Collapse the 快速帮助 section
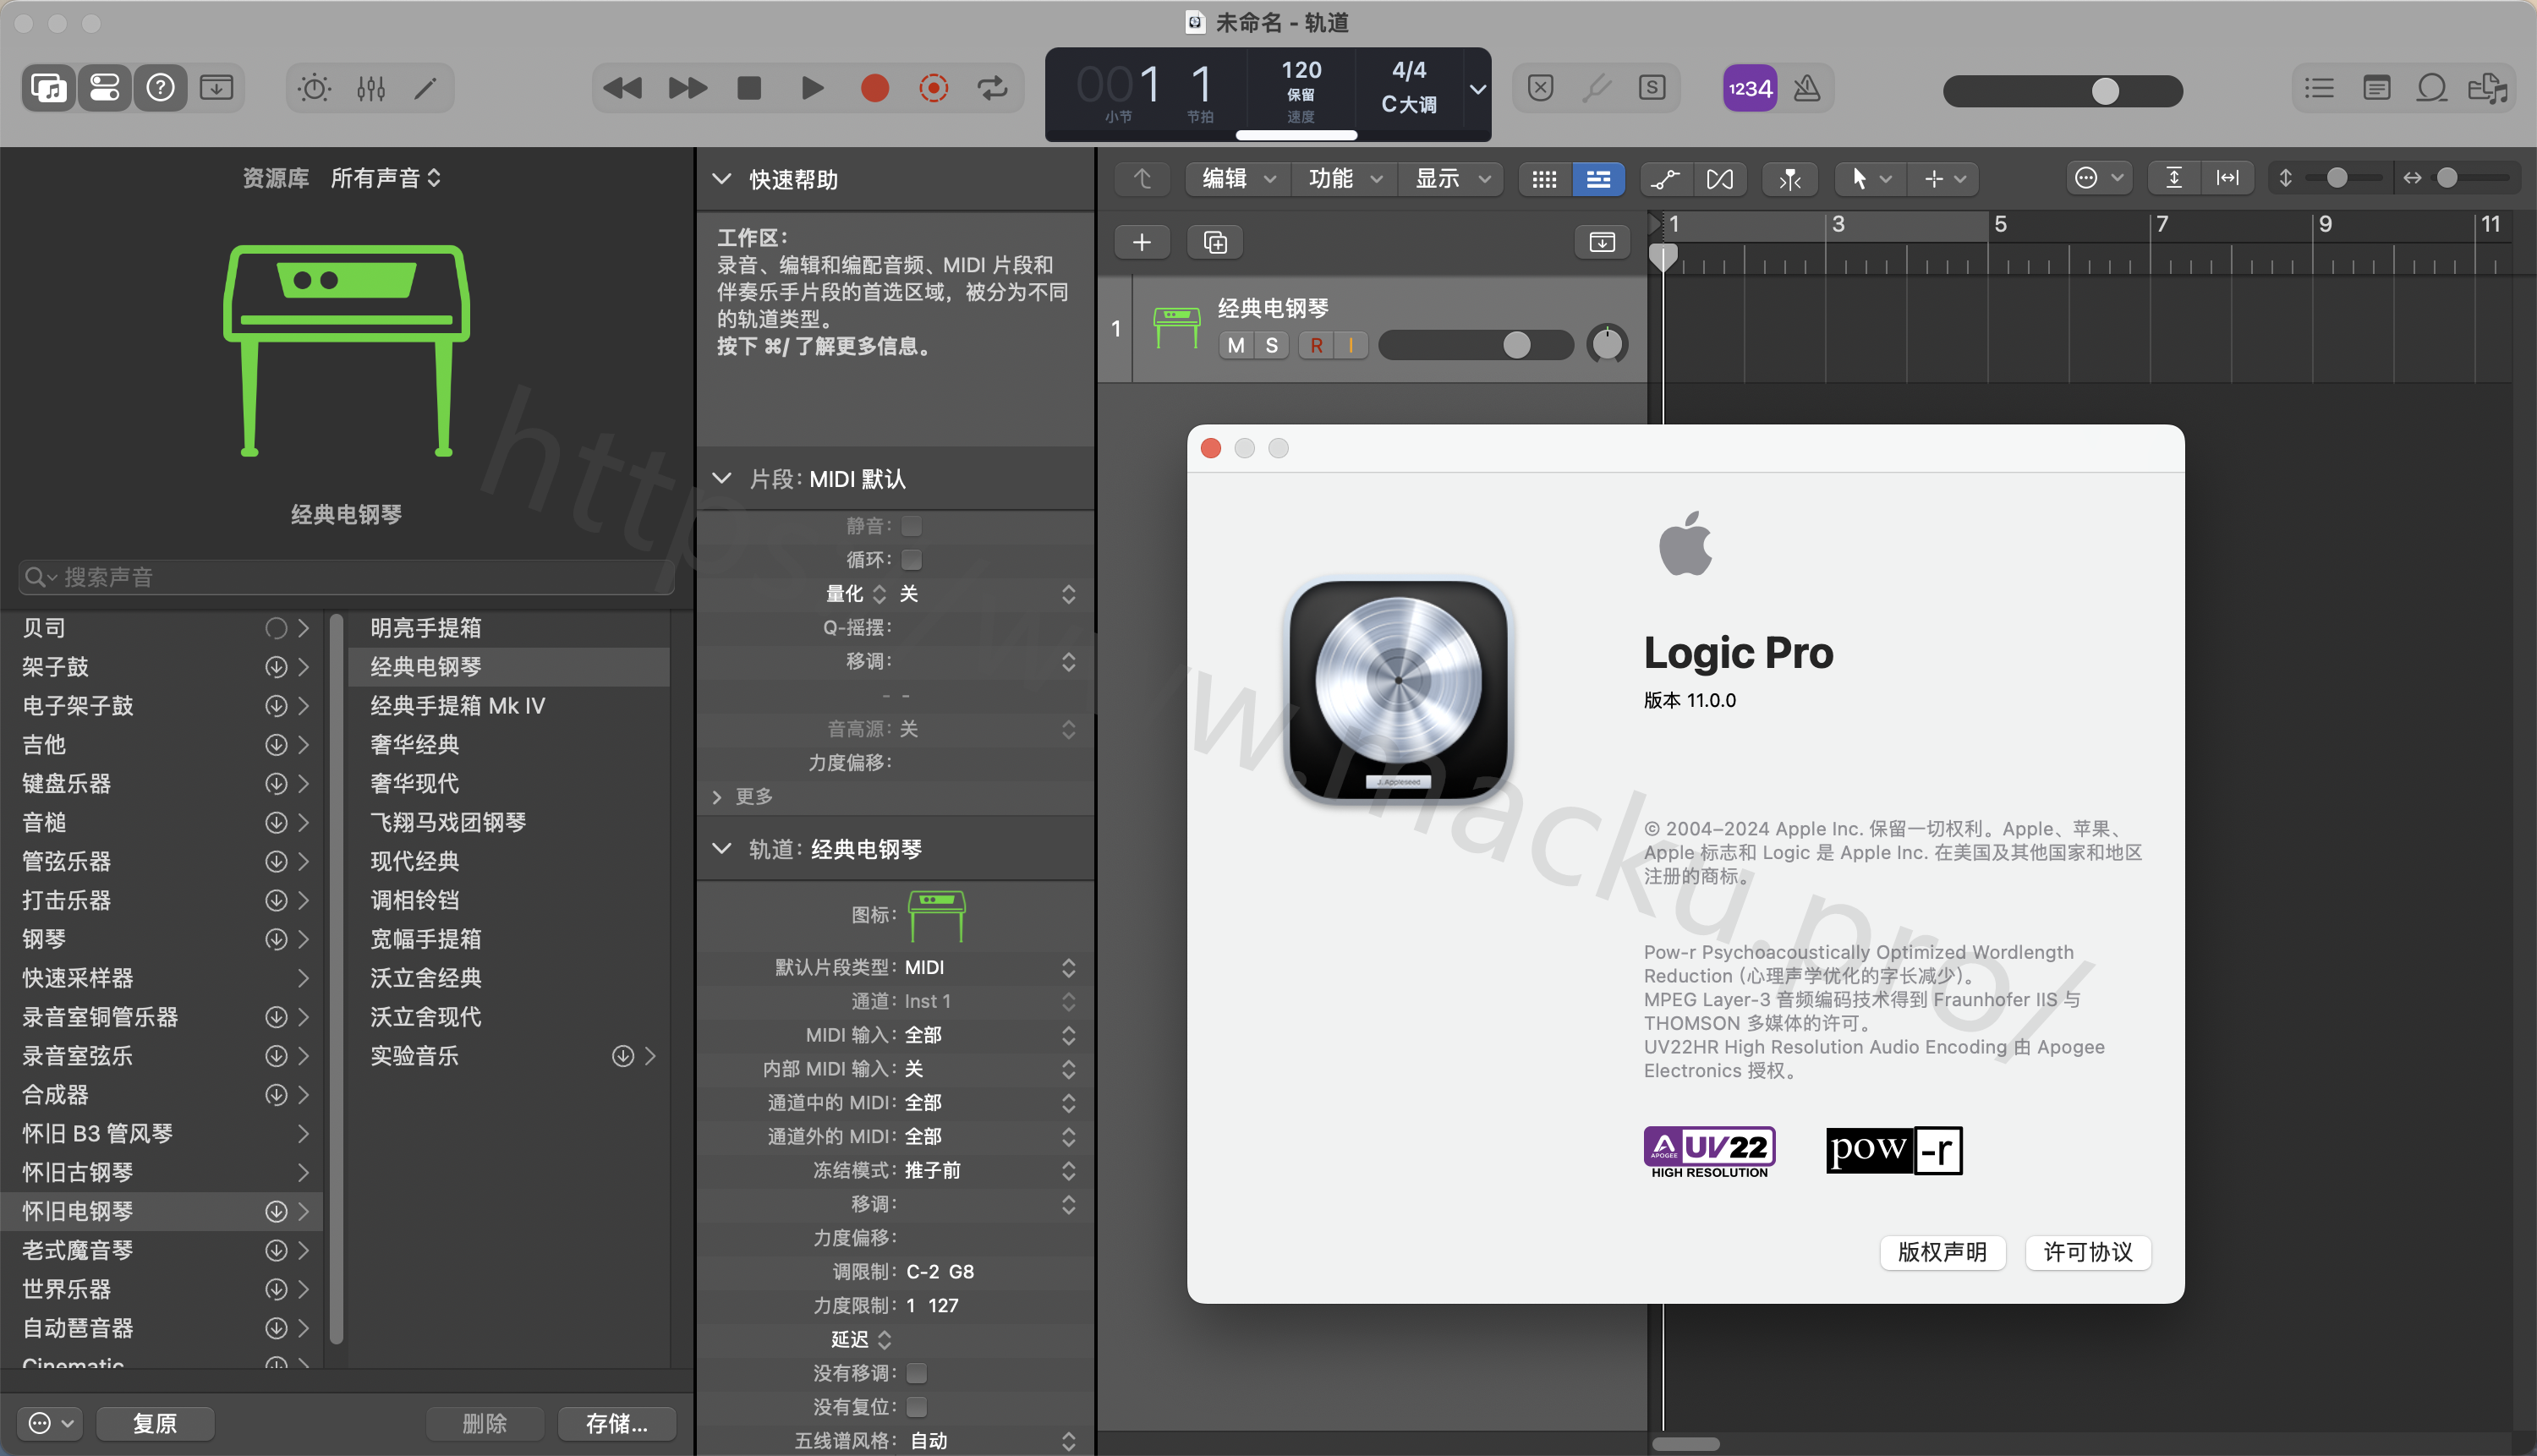 click(721, 179)
